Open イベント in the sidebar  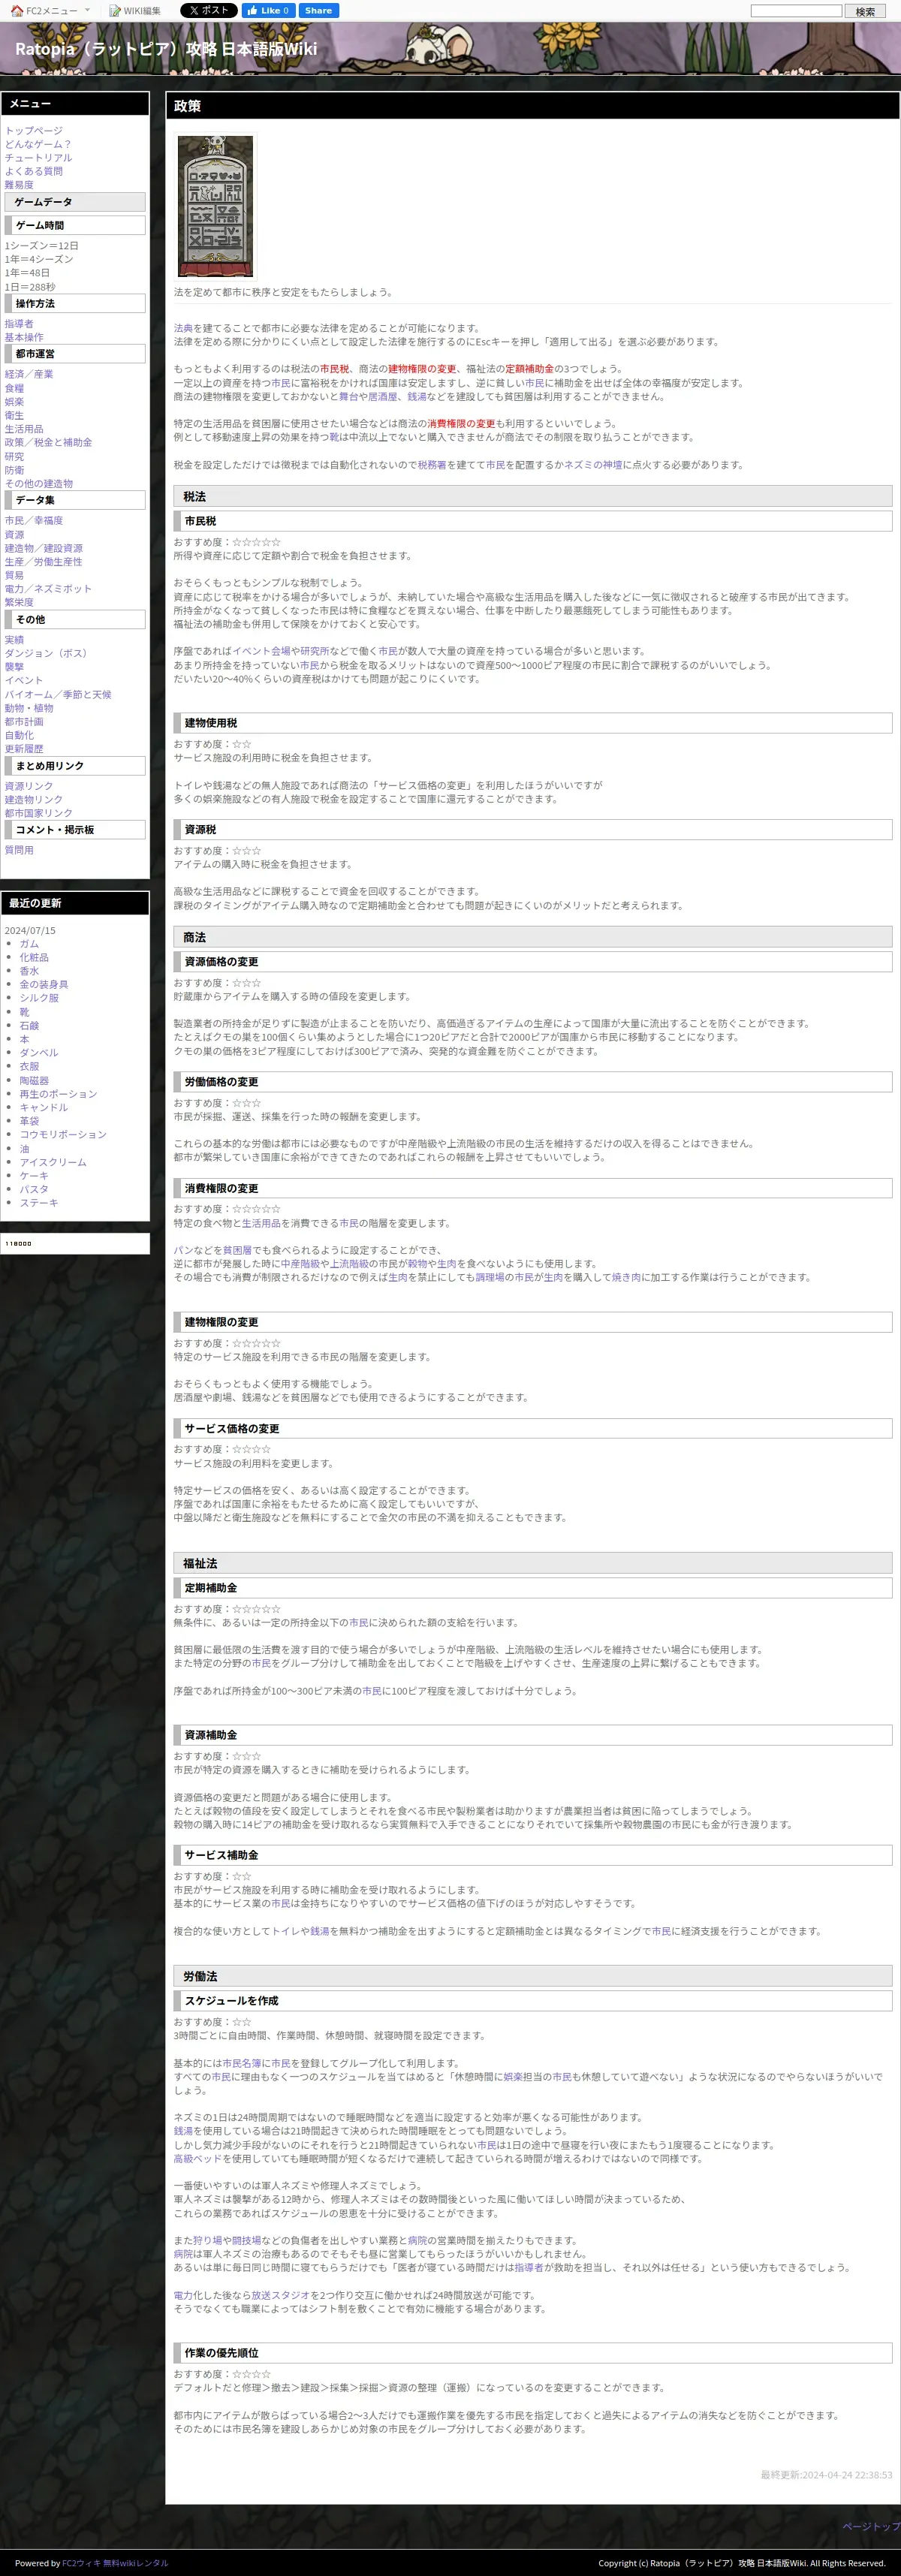click(x=24, y=680)
